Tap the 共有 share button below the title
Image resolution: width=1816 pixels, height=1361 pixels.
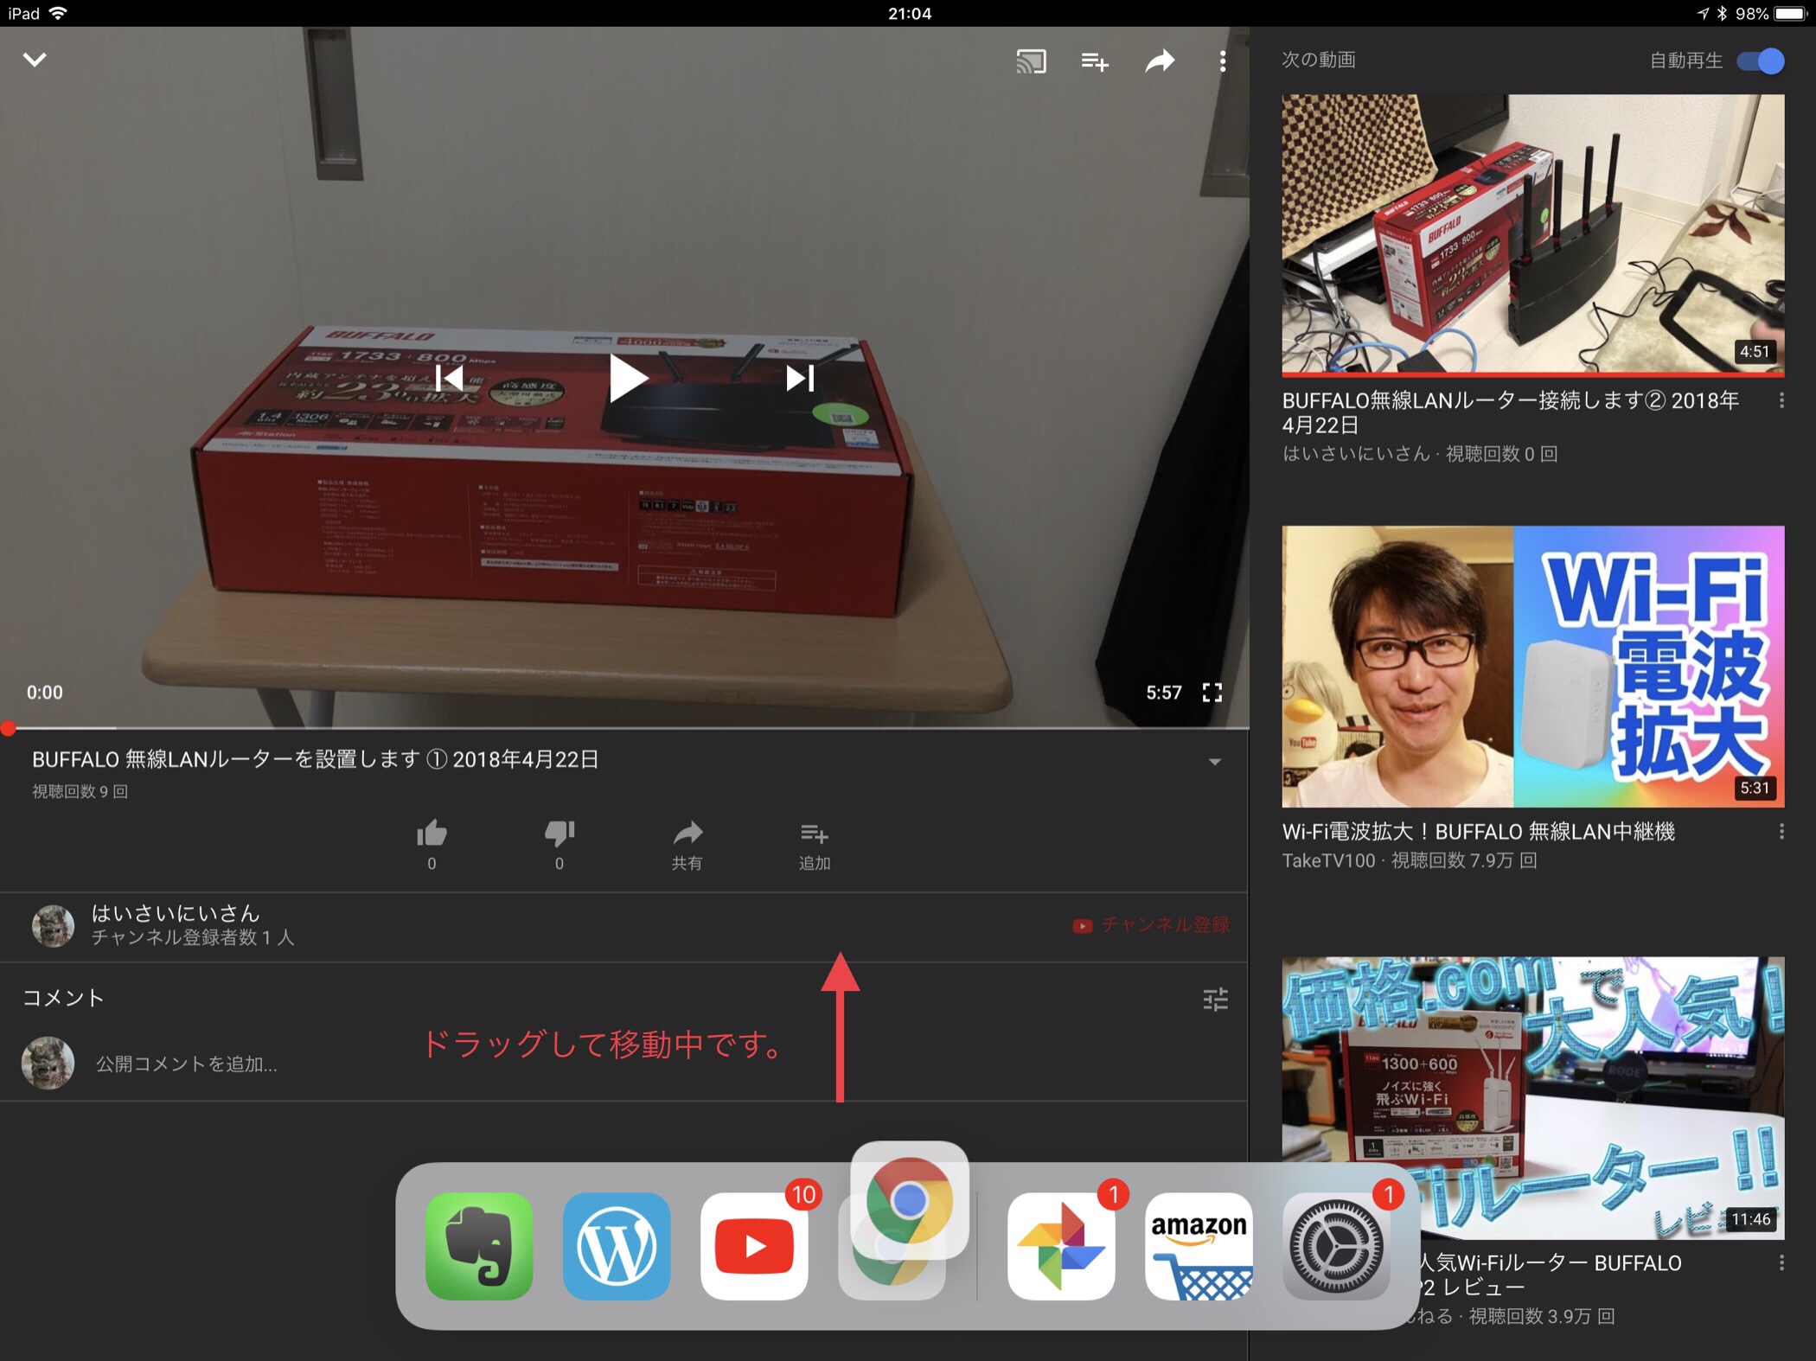687,845
